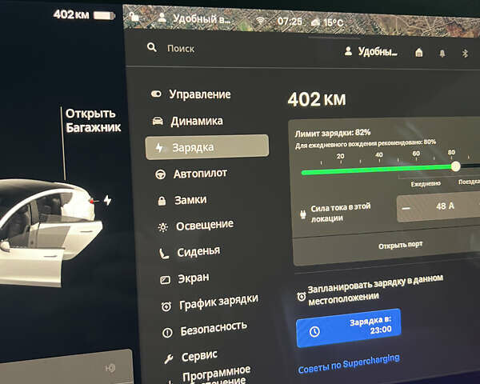Open the Динамика menu section

tap(188, 121)
